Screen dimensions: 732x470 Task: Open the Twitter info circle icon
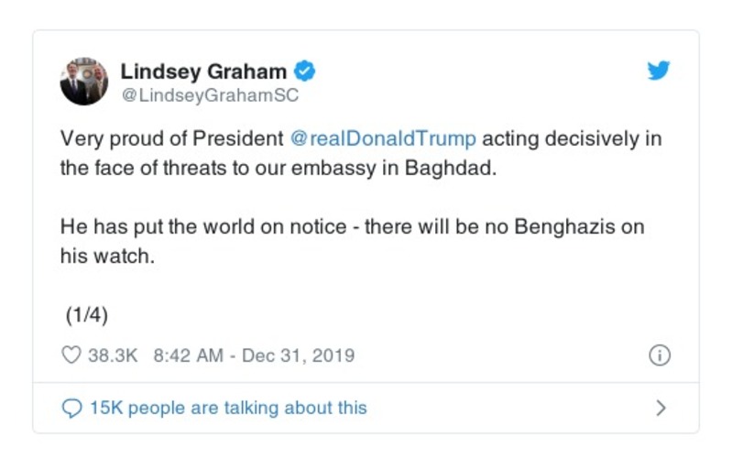pyautogui.click(x=659, y=355)
